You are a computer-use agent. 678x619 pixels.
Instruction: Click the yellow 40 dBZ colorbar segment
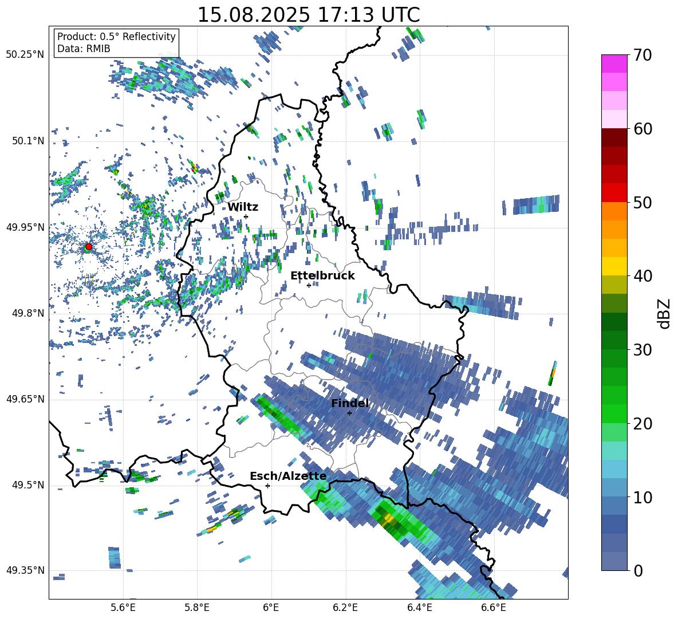(614, 266)
